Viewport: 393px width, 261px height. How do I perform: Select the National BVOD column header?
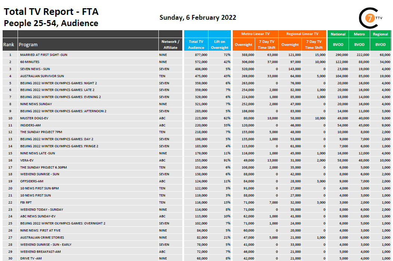click(338, 44)
